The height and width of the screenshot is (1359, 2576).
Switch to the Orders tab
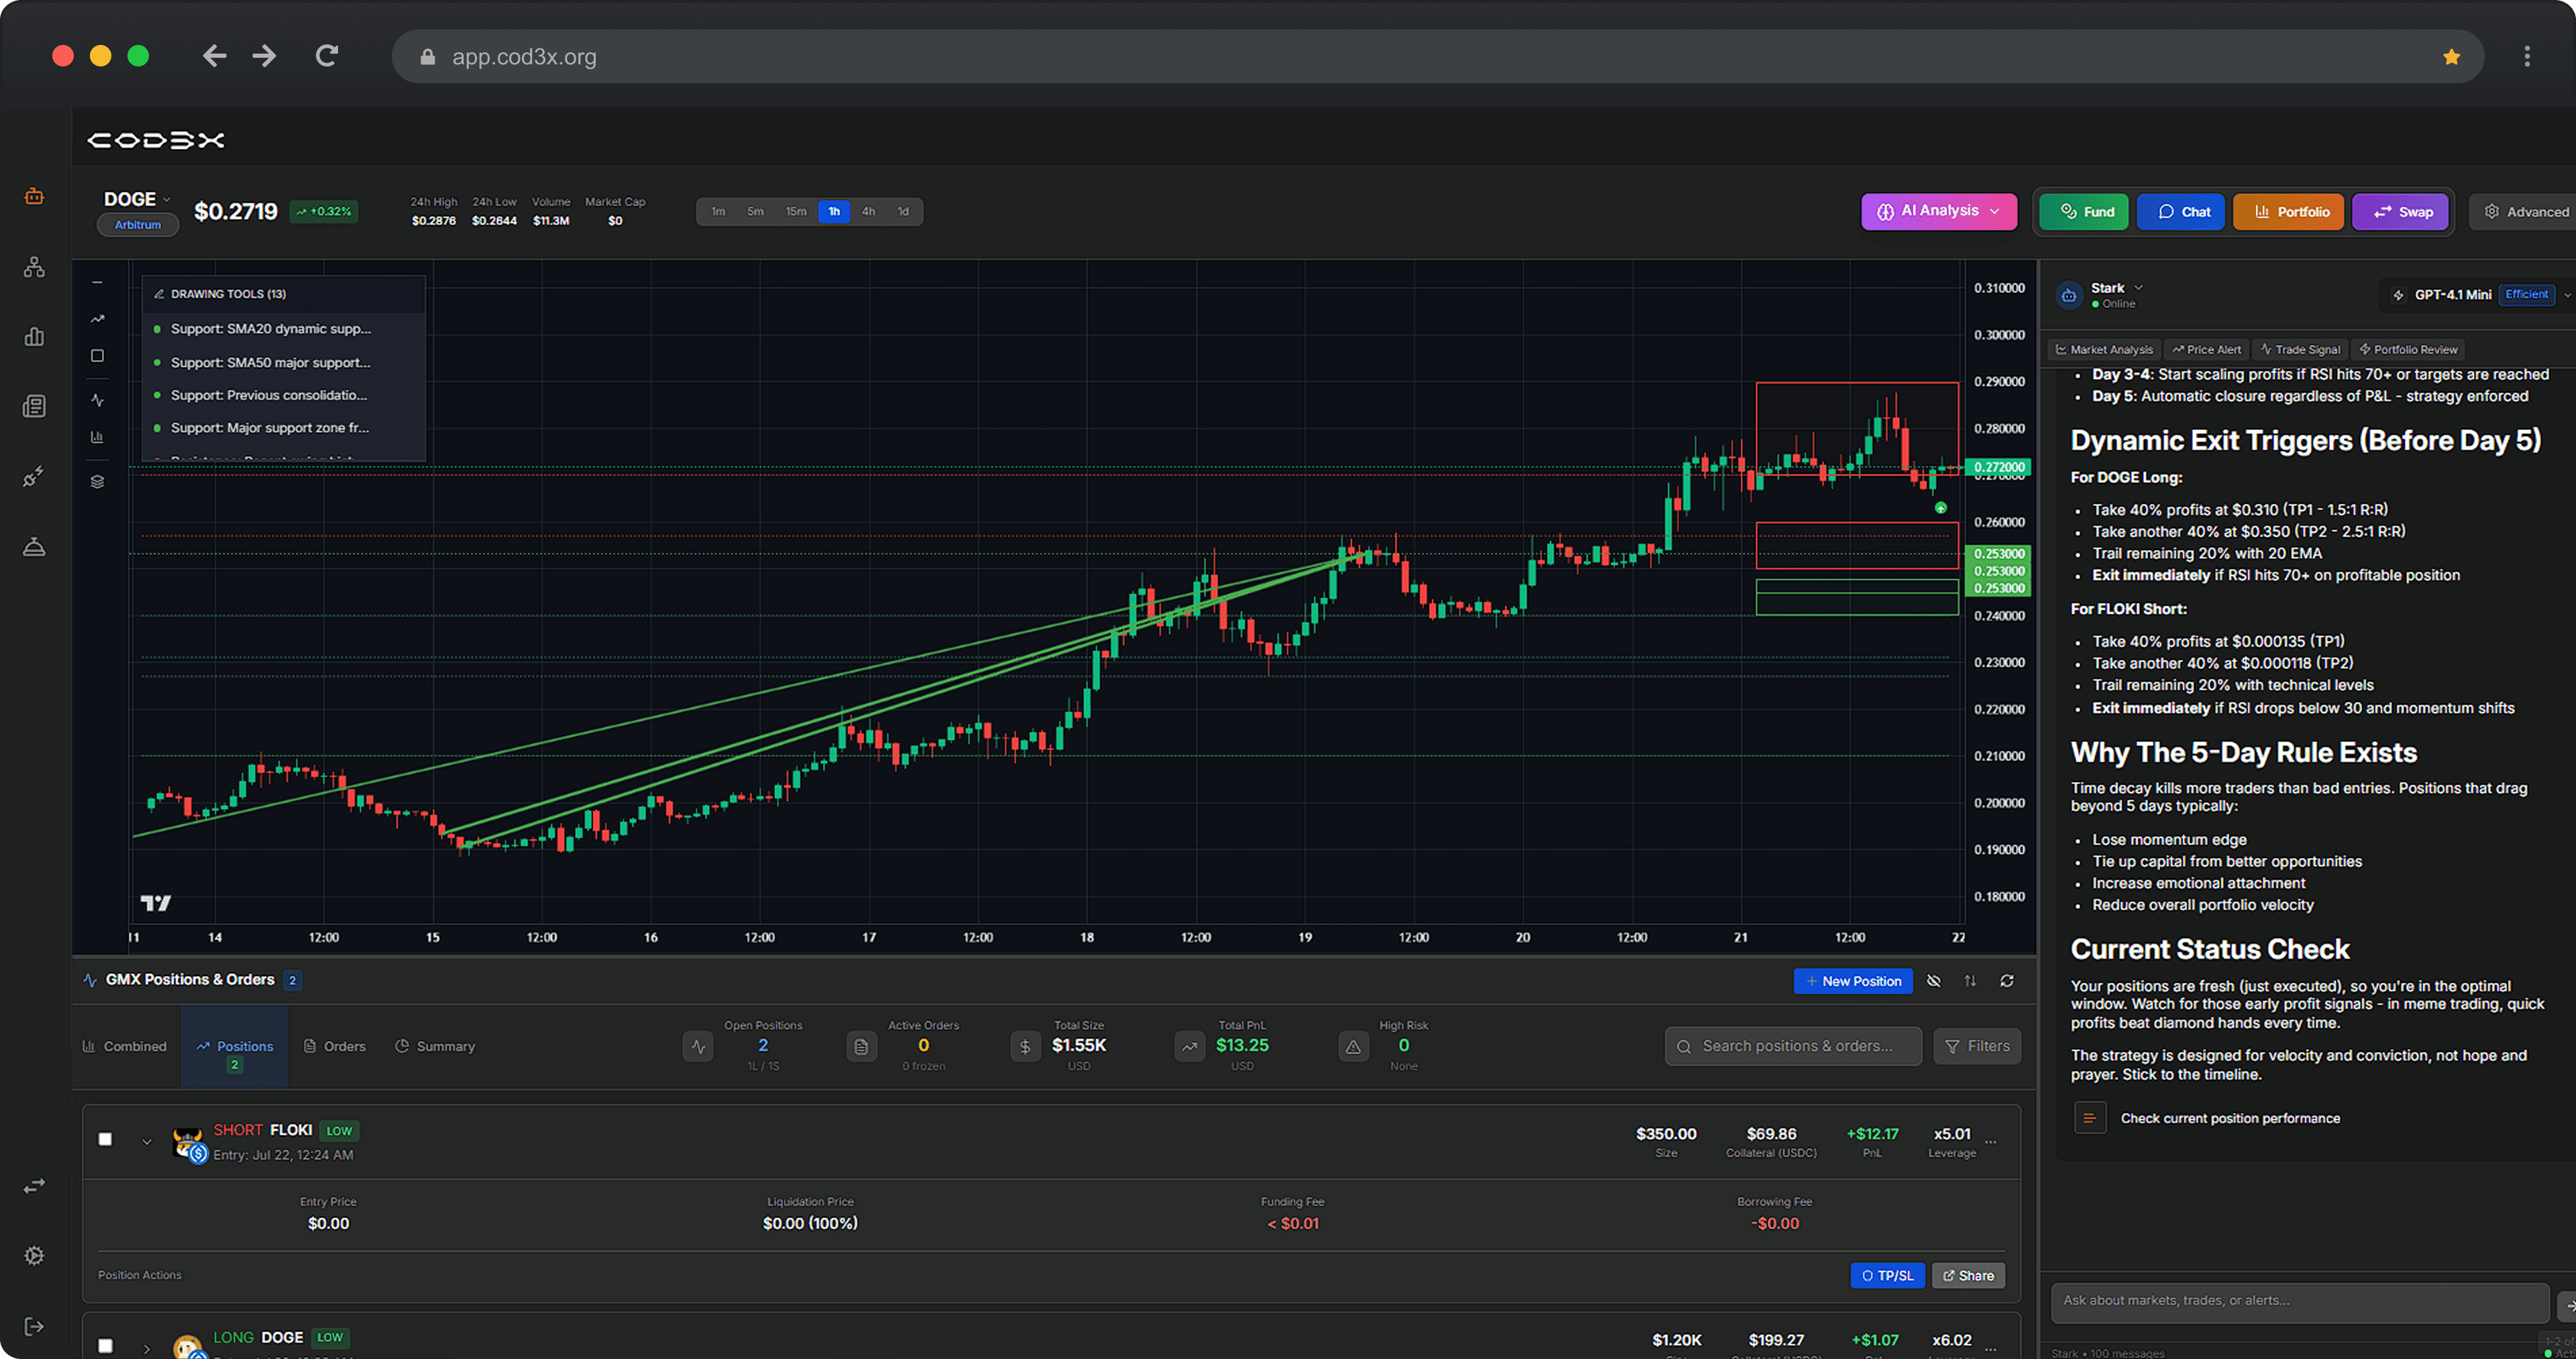[335, 1046]
